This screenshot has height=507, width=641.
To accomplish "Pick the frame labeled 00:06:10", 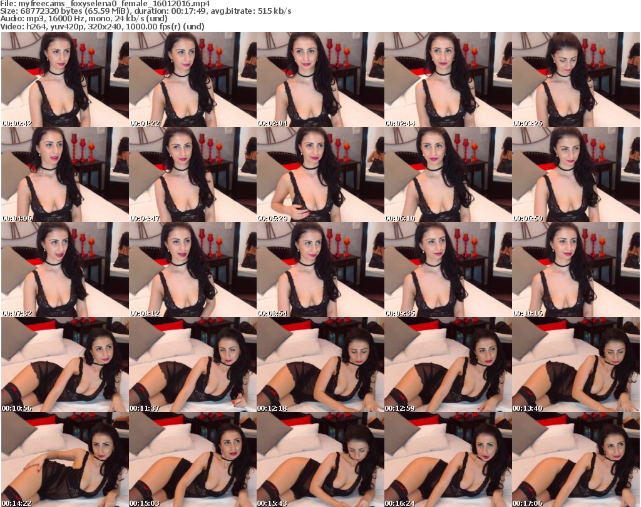I will point(448,174).
